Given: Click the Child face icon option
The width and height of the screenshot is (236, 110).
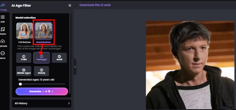Looking at the screenshot, I should click(x=24, y=58).
